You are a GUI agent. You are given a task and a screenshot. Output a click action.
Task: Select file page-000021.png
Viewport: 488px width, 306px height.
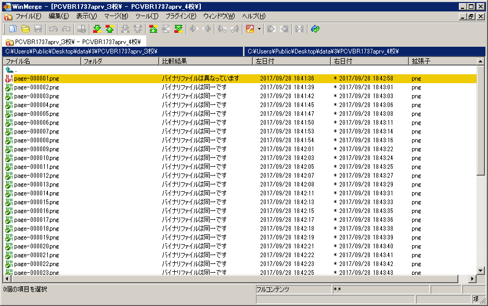click(x=36, y=255)
